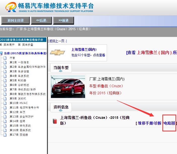Click the 年份:2015（经典版） text
The height and width of the screenshot is (154, 177).
105,93
